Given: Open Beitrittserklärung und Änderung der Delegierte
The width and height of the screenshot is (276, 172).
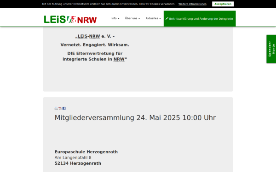Looking at the screenshot, I should coord(200,19).
